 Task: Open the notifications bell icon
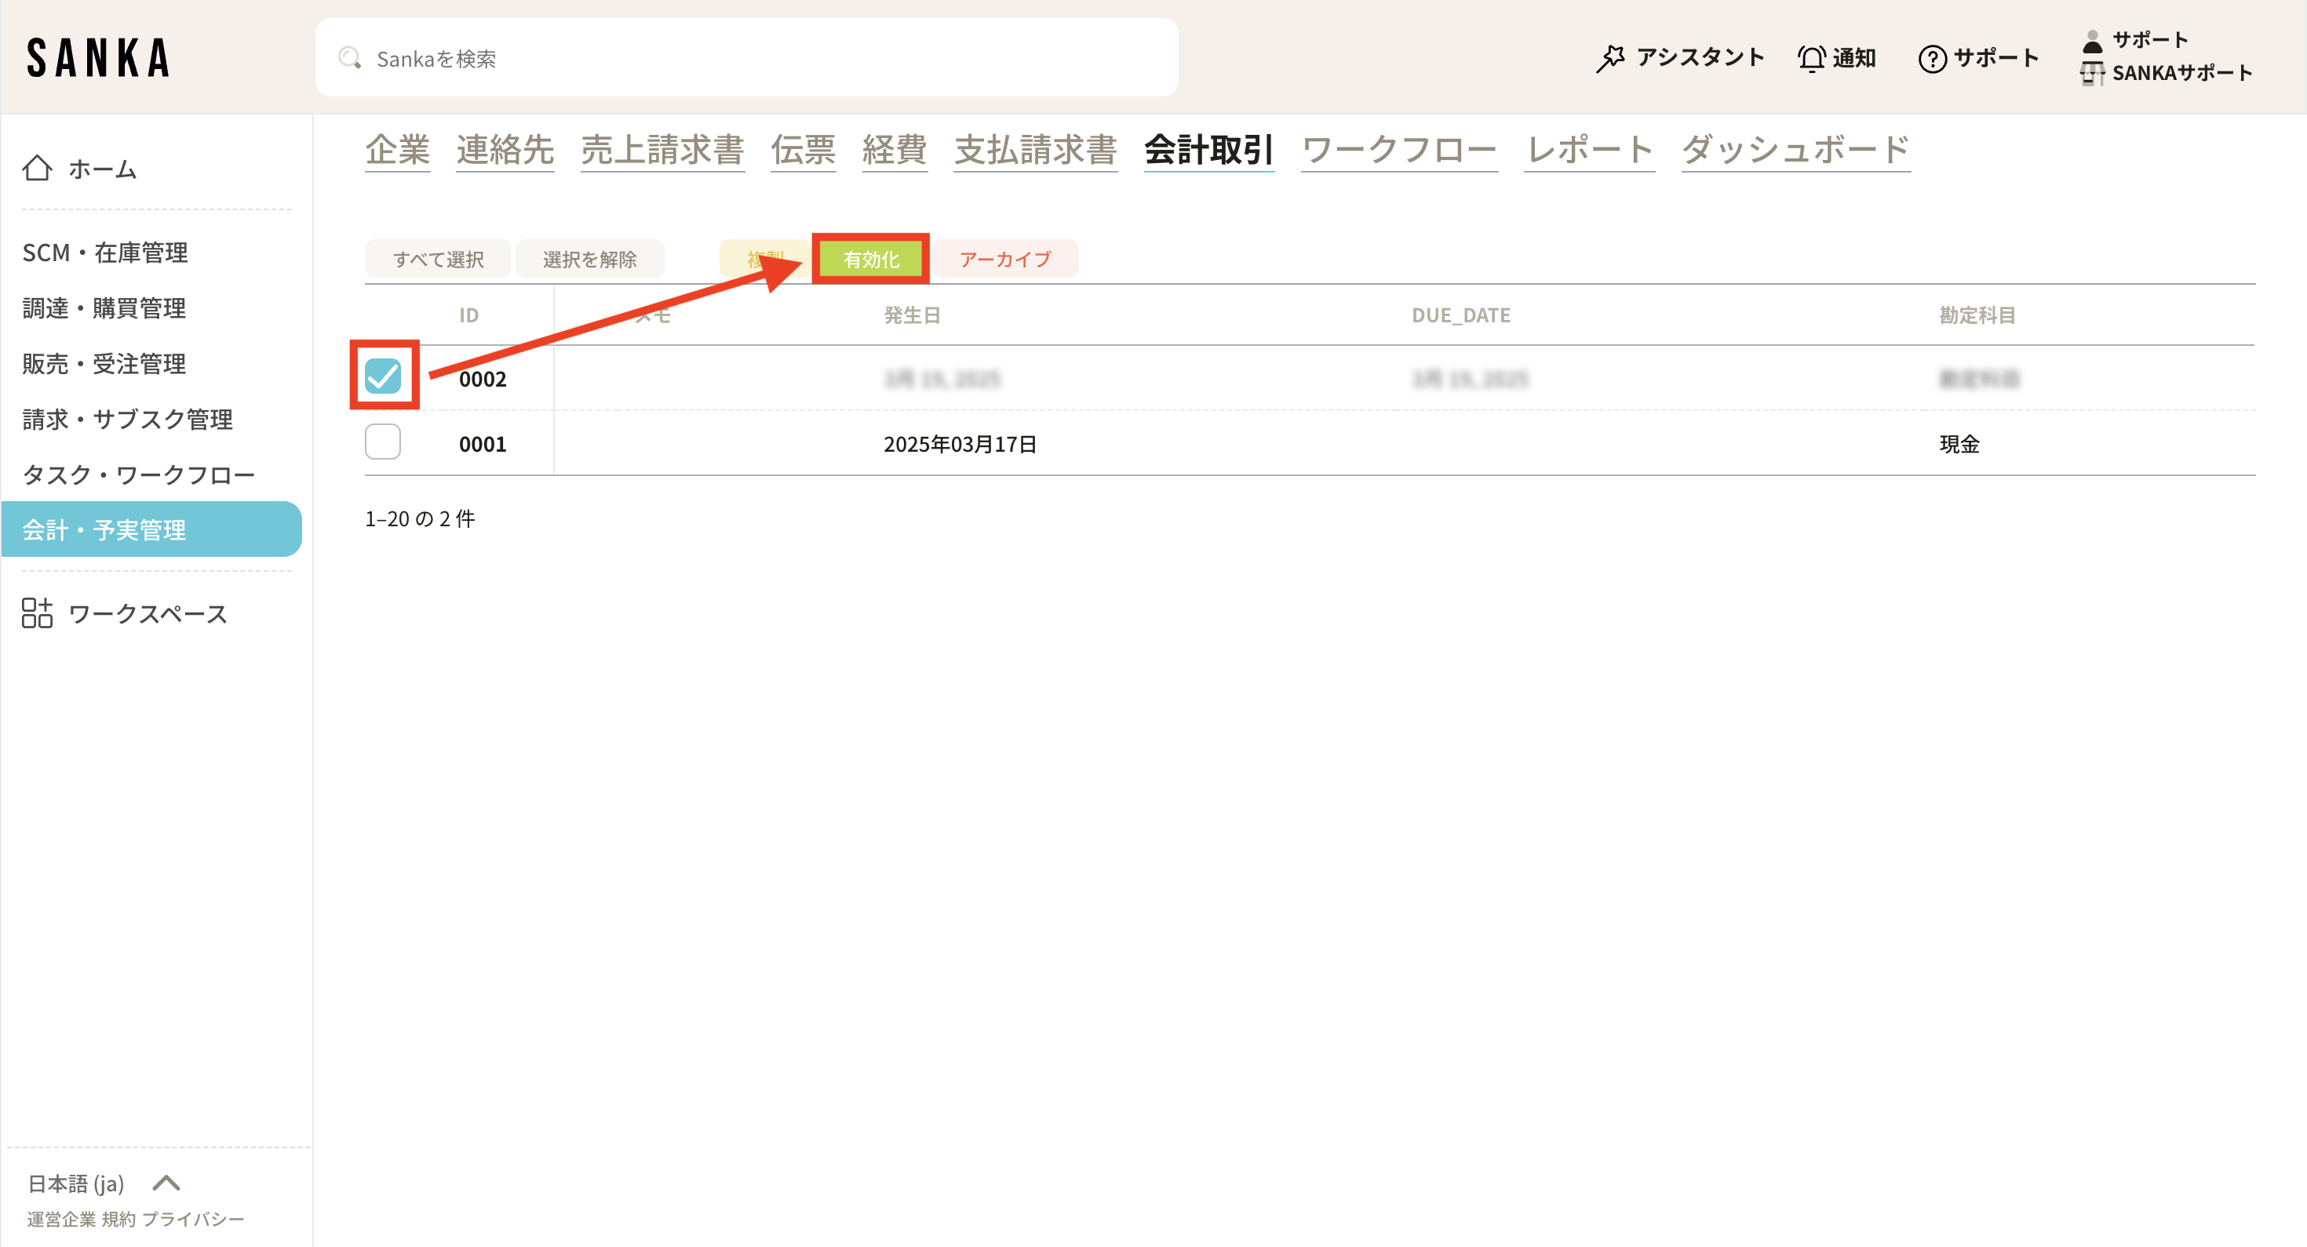(x=1811, y=58)
